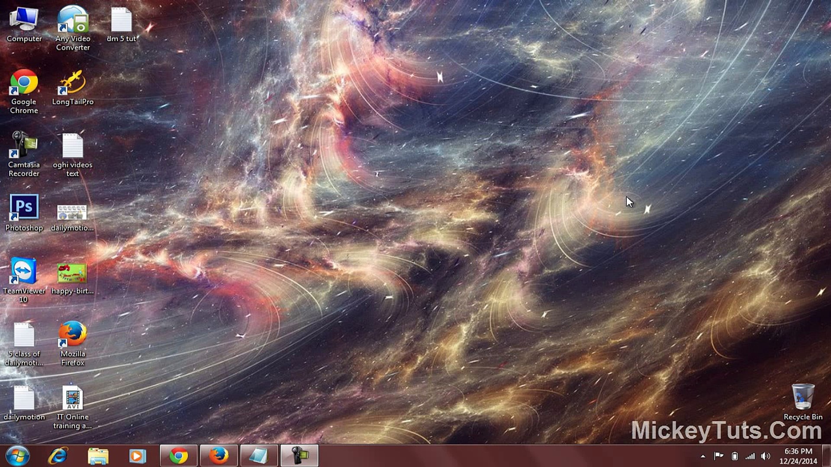Open the volume control in tray
The width and height of the screenshot is (831, 467).
point(766,456)
